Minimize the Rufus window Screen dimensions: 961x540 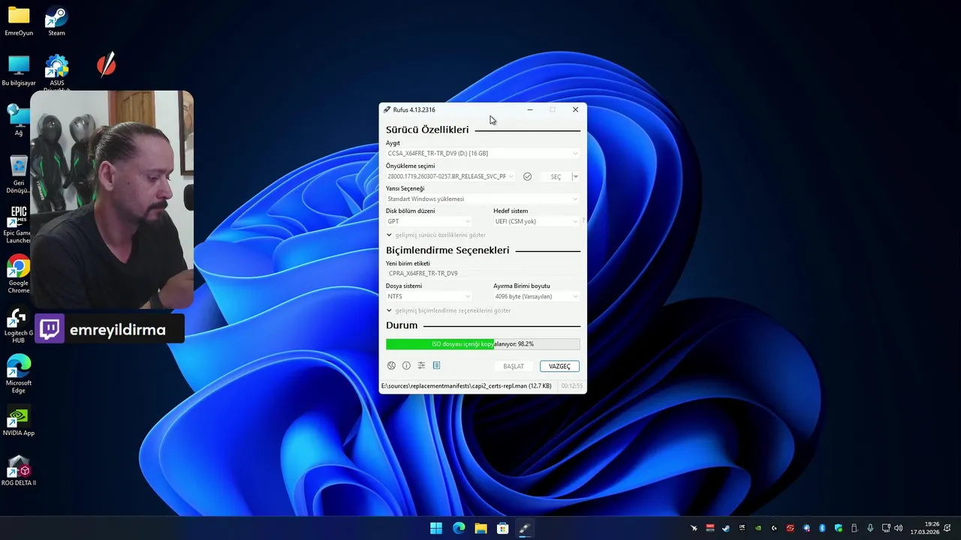(x=529, y=109)
